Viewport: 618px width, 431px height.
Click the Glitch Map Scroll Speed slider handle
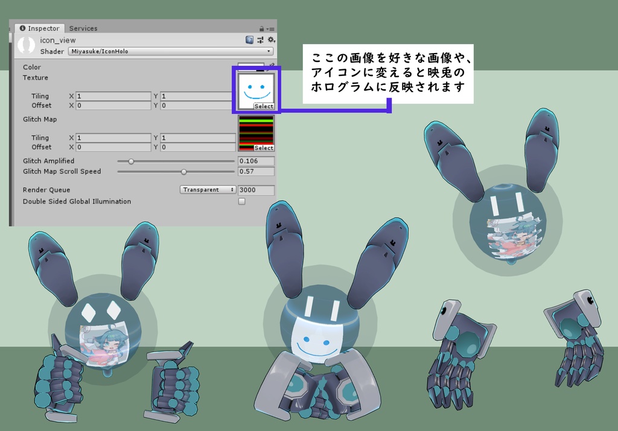pos(183,172)
